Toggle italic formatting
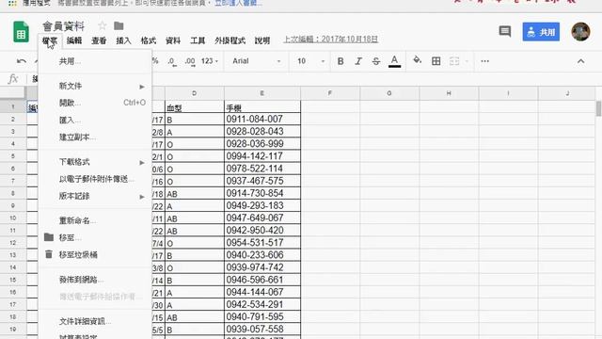The image size is (602, 339). (x=358, y=61)
